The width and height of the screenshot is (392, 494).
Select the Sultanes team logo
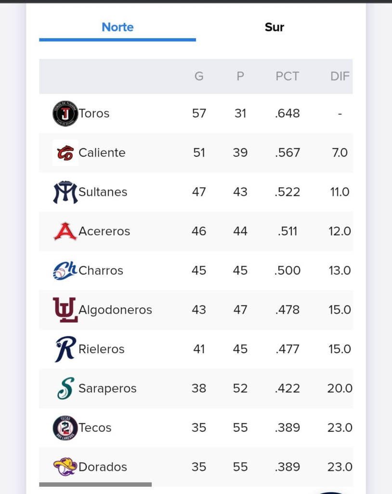[65, 192]
